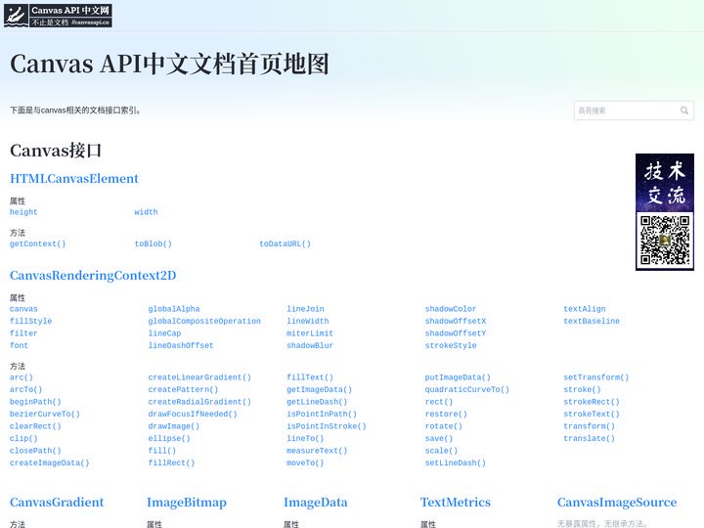Open the HTMLCanvasElement heading link
This screenshot has width=704, height=528.
click(74, 179)
